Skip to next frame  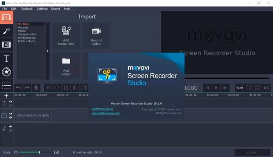click(x=225, y=88)
